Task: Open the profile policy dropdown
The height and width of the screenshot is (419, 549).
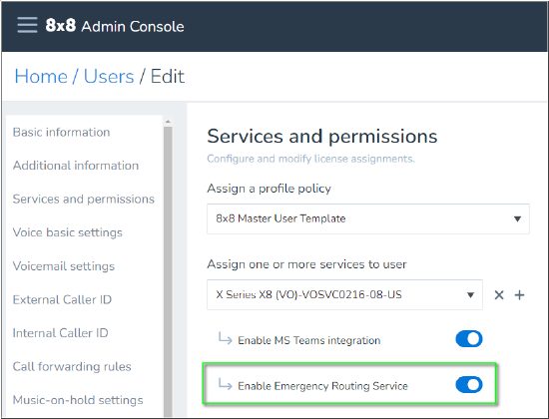Action: click(368, 218)
